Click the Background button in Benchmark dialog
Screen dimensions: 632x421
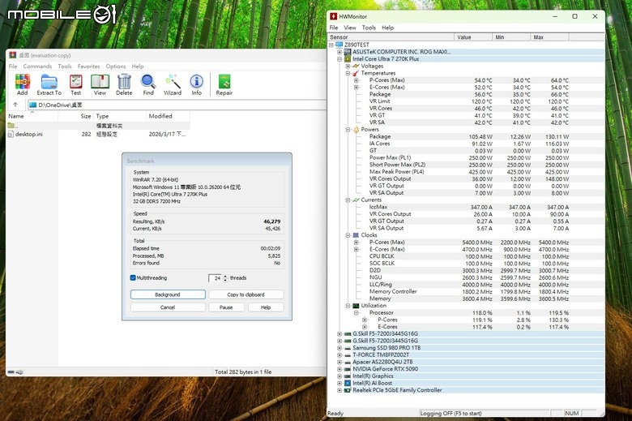tap(168, 294)
